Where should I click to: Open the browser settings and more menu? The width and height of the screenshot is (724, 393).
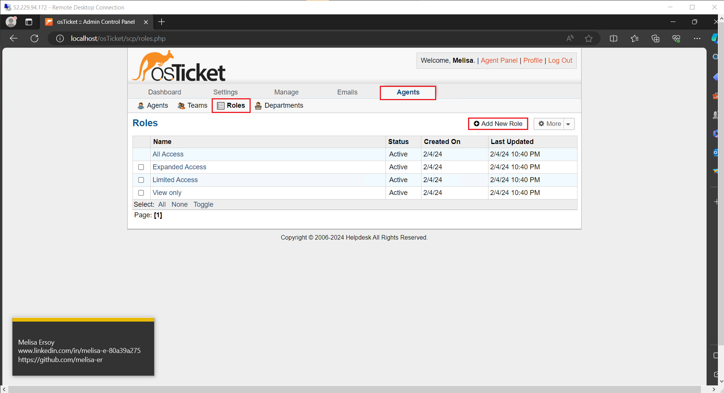tap(697, 38)
